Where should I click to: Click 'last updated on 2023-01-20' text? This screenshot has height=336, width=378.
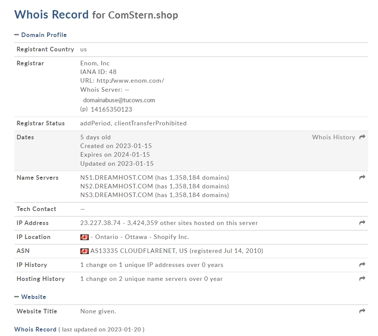point(101,330)
